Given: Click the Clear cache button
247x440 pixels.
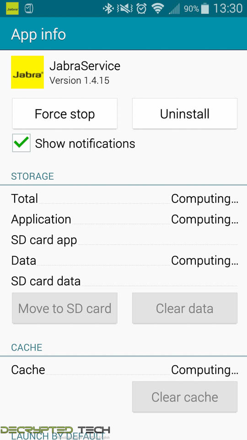Looking at the screenshot, I should 185,397.
